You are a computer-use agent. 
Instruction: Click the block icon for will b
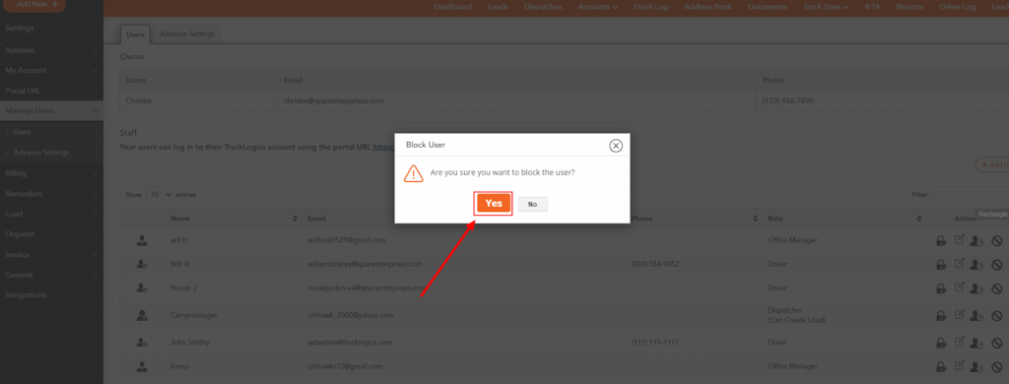[996, 240]
